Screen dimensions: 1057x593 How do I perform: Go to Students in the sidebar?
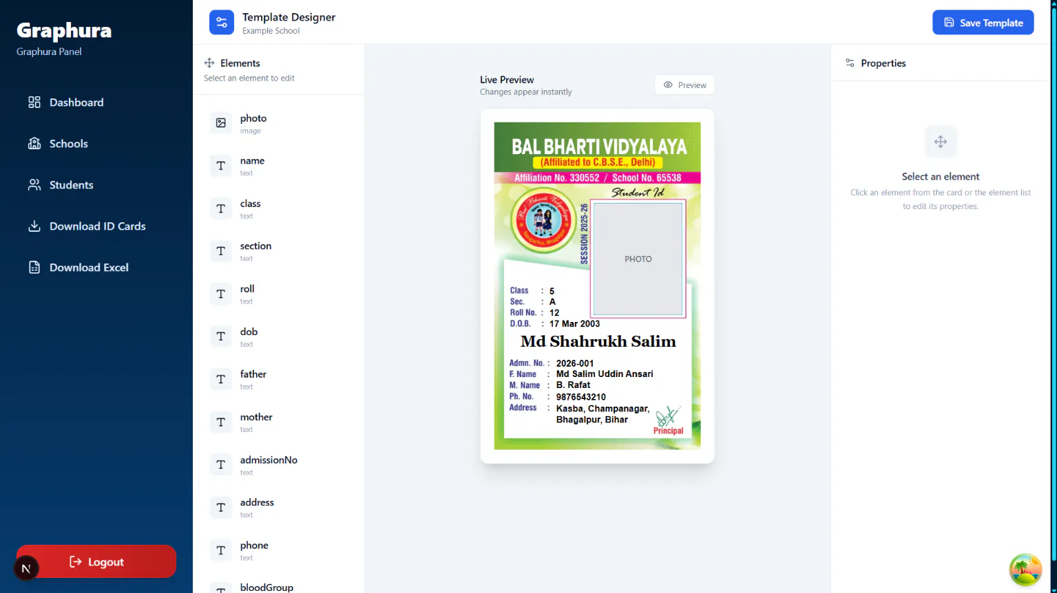pos(96,185)
